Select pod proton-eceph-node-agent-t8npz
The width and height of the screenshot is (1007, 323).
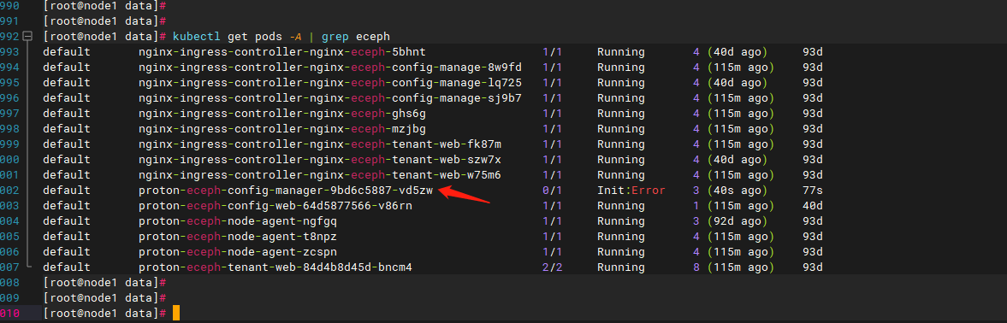point(238,237)
